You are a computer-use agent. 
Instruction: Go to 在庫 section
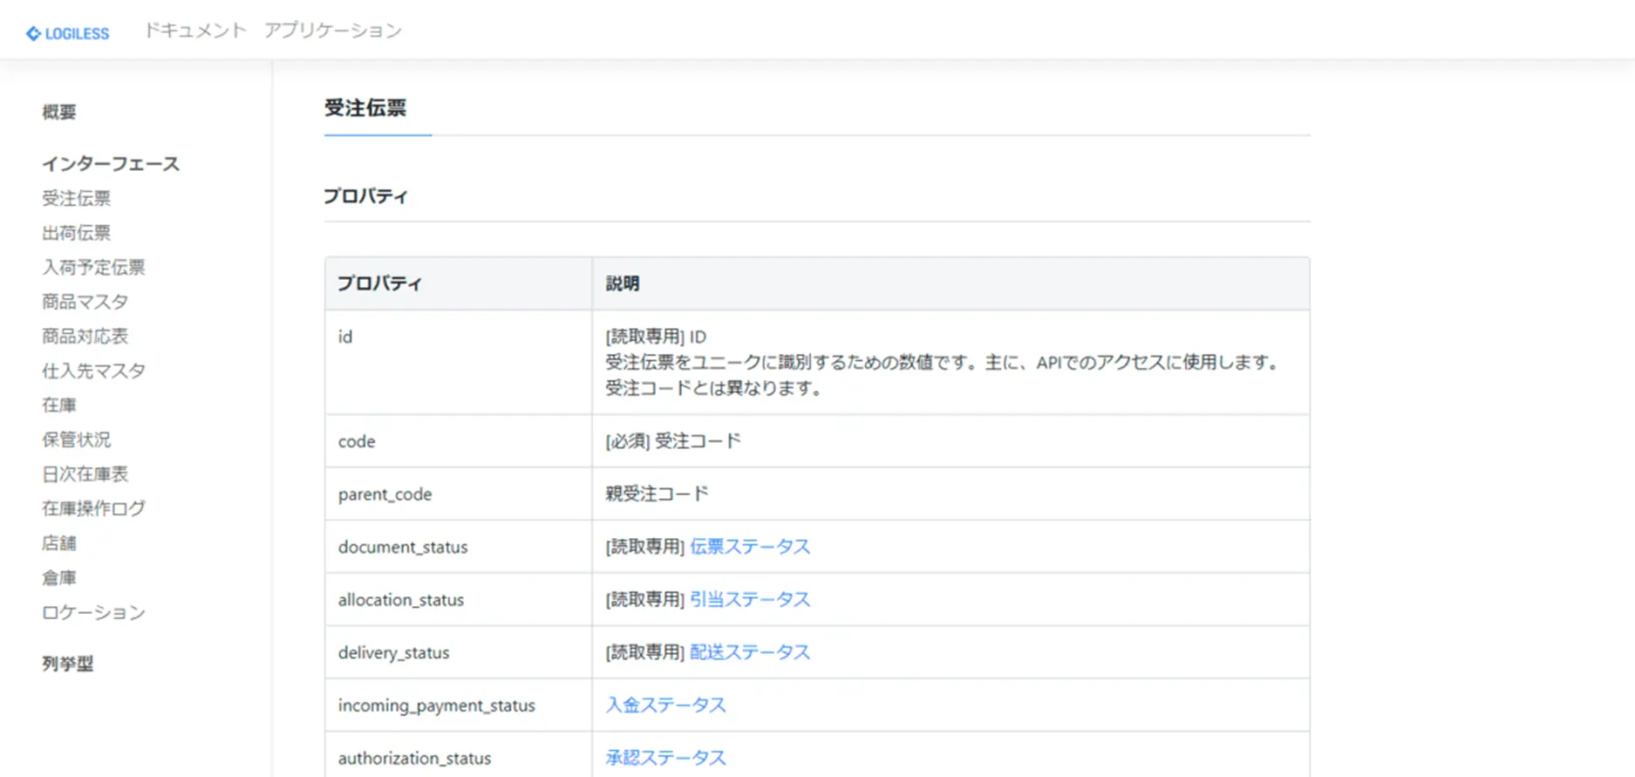[x=59, y=405]
